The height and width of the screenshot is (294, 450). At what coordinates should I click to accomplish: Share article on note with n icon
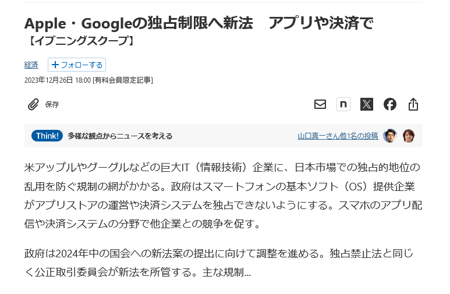pyautogui.click(x=343, y=104)
